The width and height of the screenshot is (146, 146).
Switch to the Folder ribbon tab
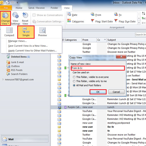pos(54,8)
